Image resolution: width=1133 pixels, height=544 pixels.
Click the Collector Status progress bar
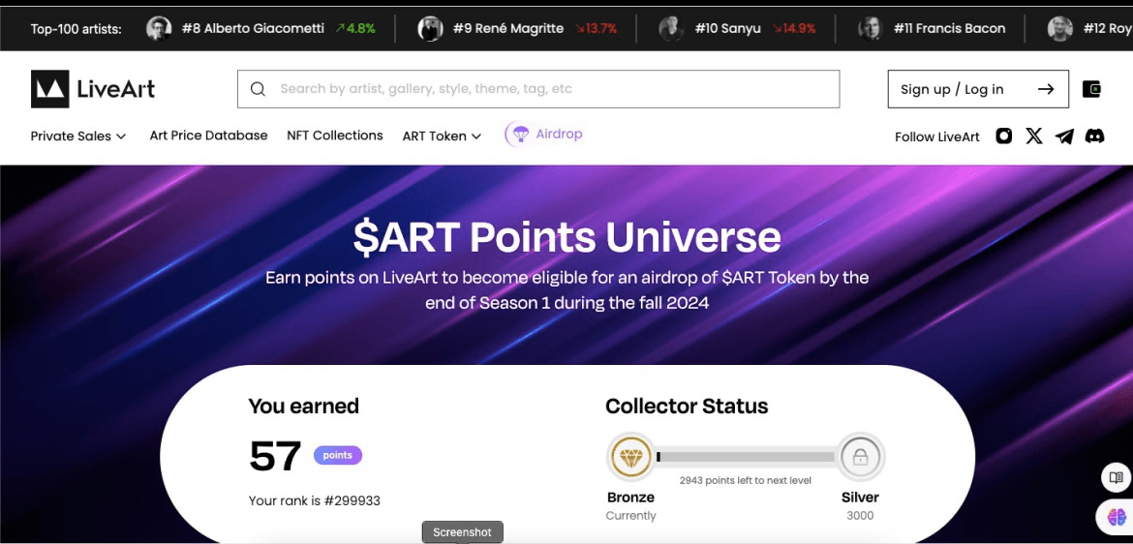pyautogui.click(x=746, y=457)
